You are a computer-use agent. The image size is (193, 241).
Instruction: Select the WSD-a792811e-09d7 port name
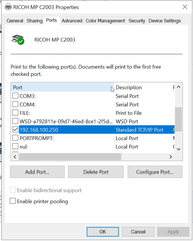click(66, 121)
